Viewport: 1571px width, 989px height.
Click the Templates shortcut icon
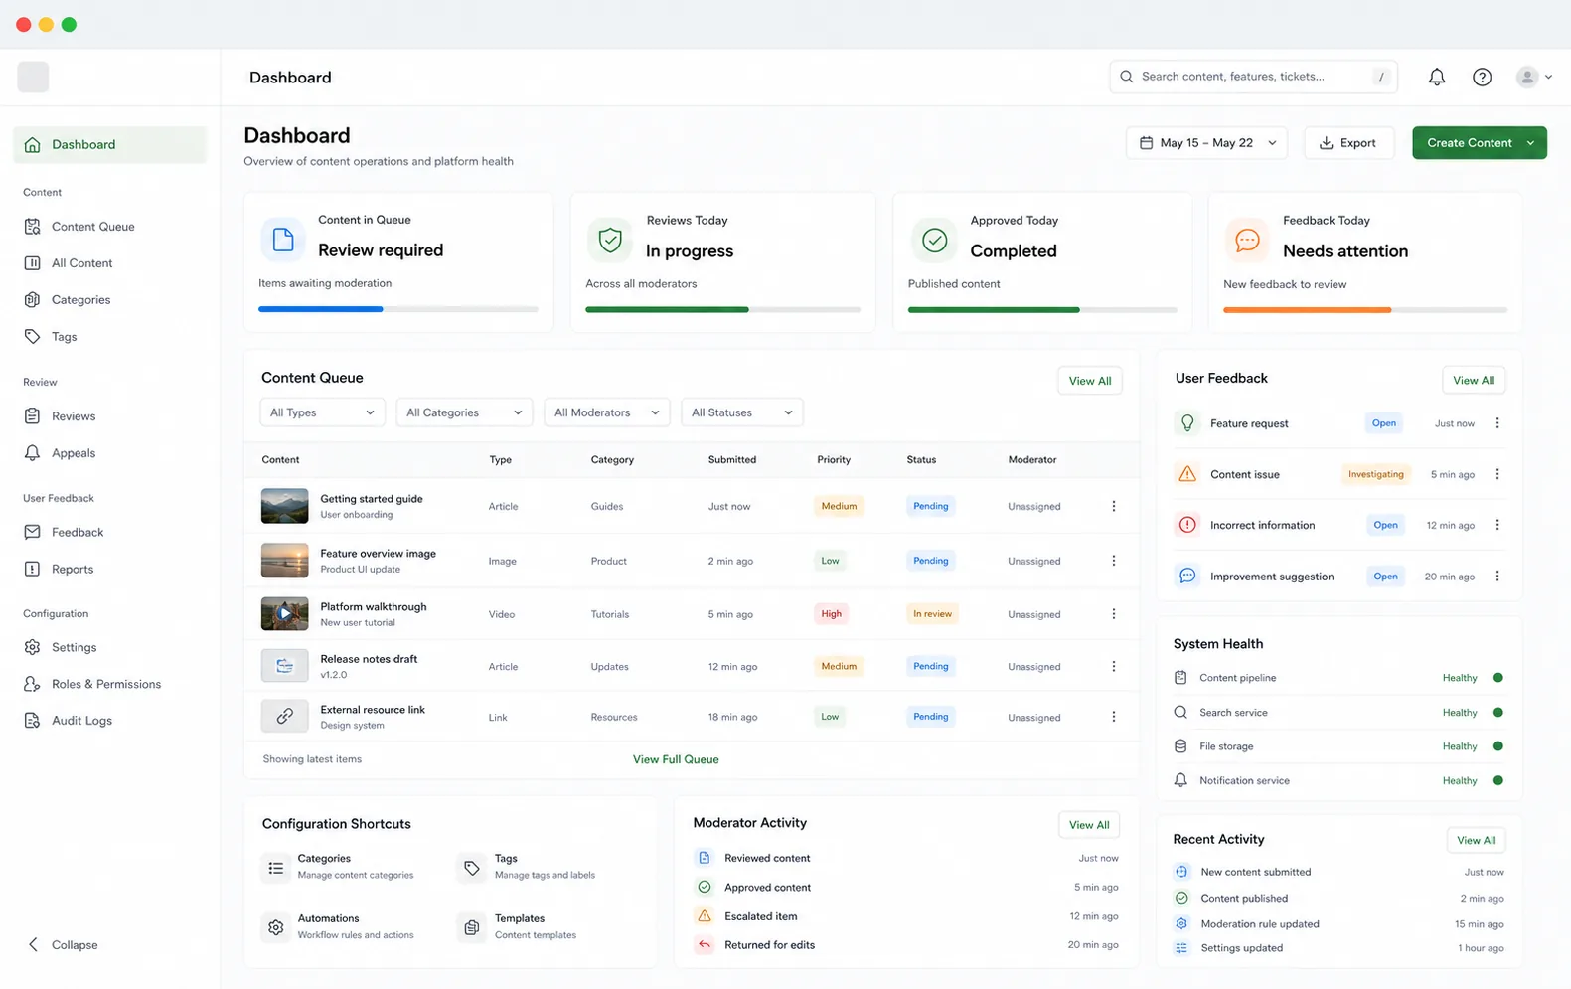(x=472, y=927)
